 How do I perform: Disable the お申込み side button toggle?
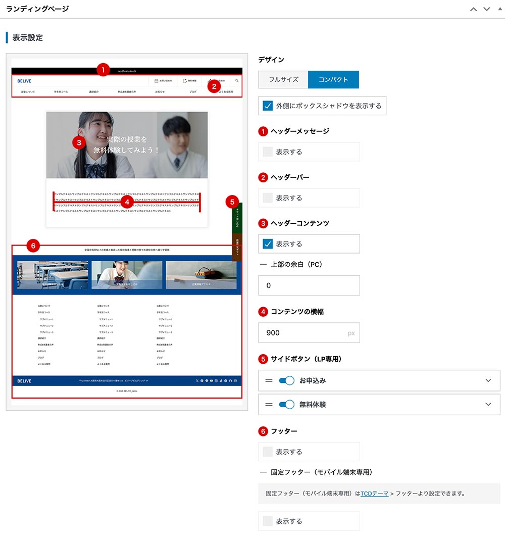point(287,380)
